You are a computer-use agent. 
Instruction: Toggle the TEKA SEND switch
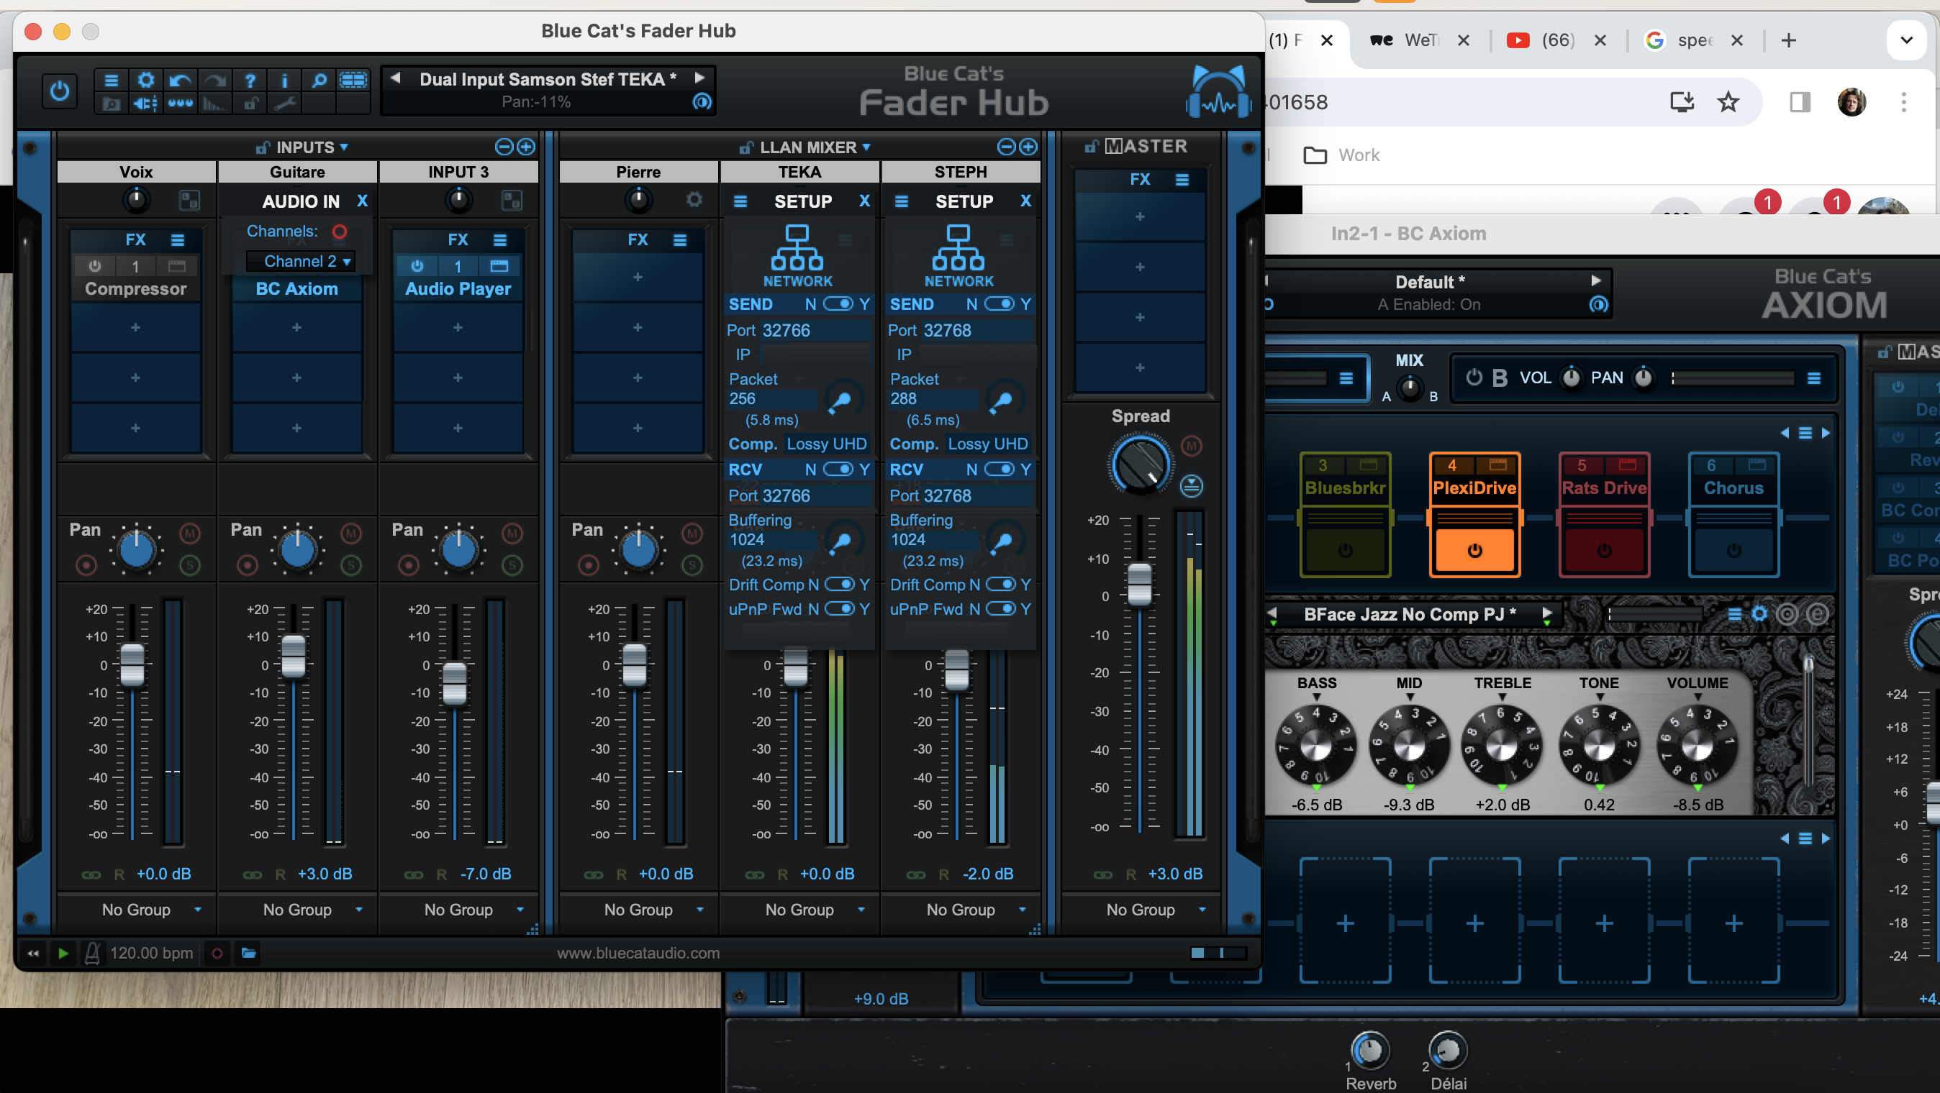(838, 304)
